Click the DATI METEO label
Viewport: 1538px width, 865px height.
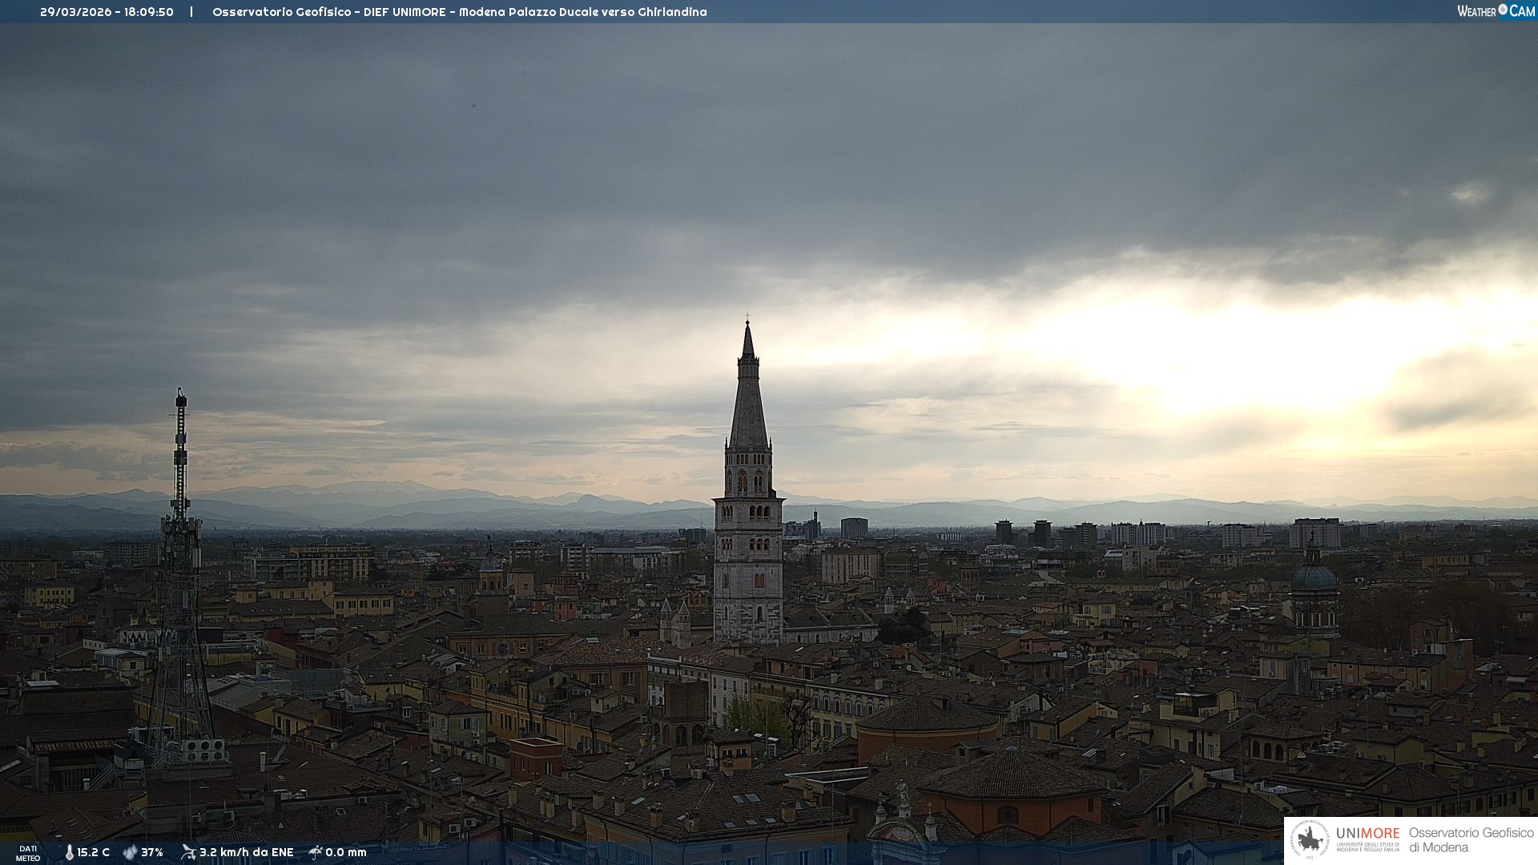[28, 853]
